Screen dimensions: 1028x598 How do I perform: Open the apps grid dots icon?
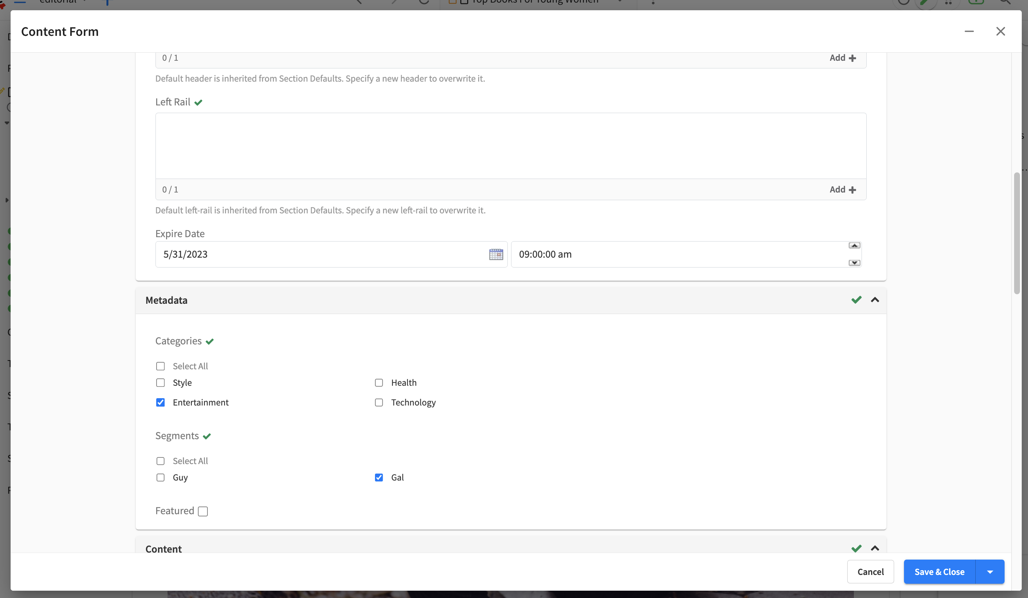949,3
